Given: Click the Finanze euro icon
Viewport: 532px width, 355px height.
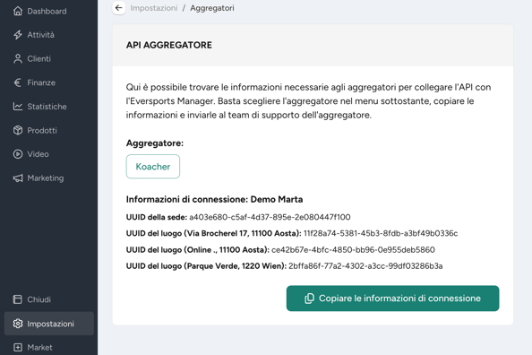Looking at the screenshot, I should (18, 82).
